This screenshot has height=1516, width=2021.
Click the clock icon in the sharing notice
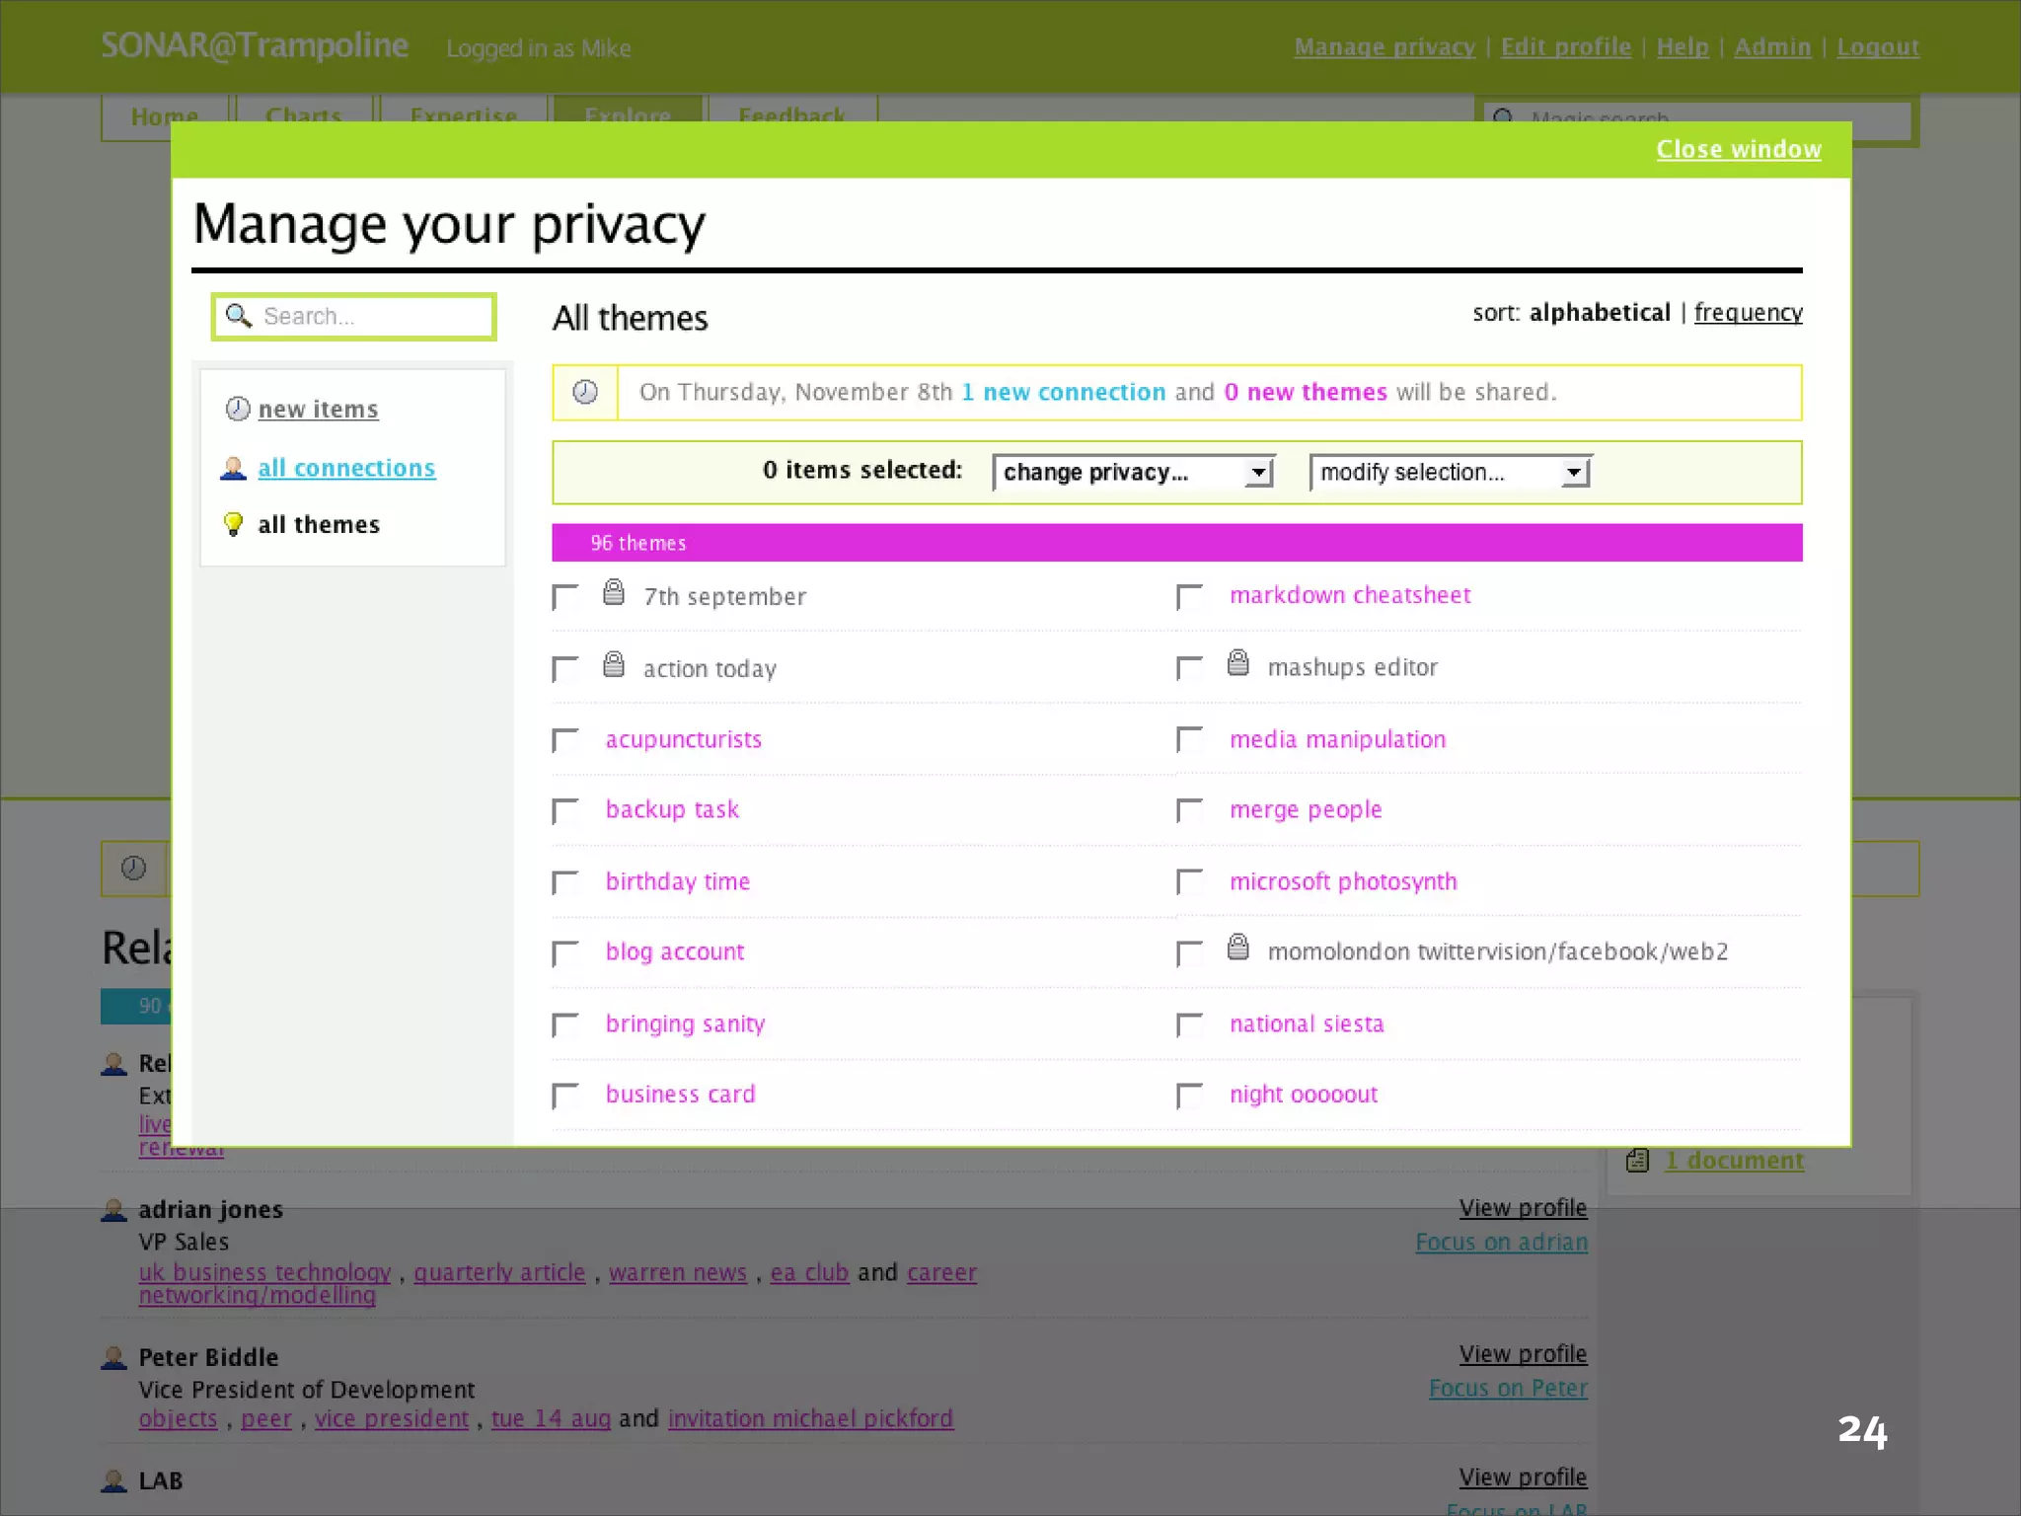pyautogui.click(x=585, y=393)
